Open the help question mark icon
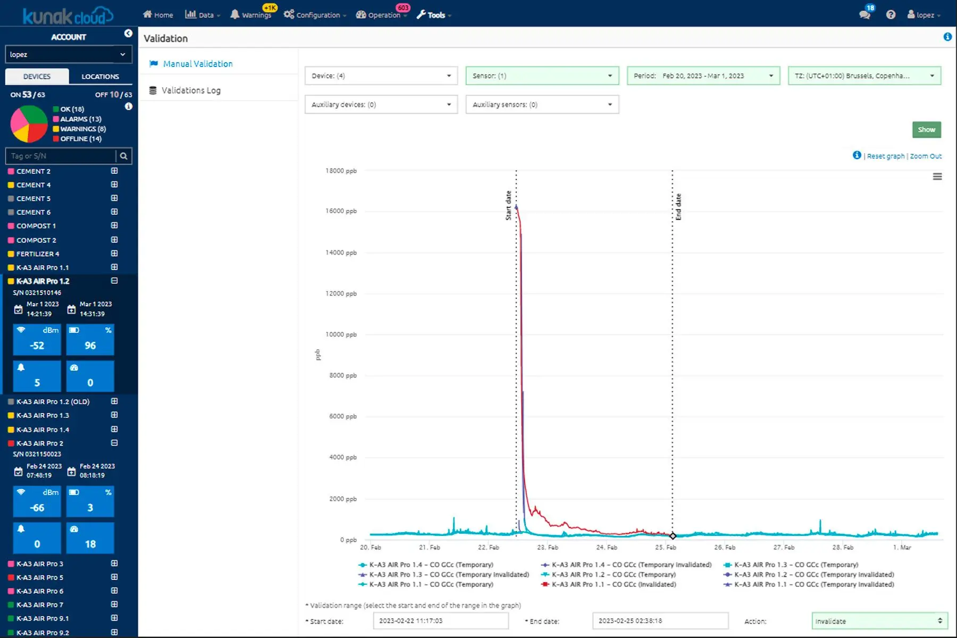957x638 pixels. (891, 15)
